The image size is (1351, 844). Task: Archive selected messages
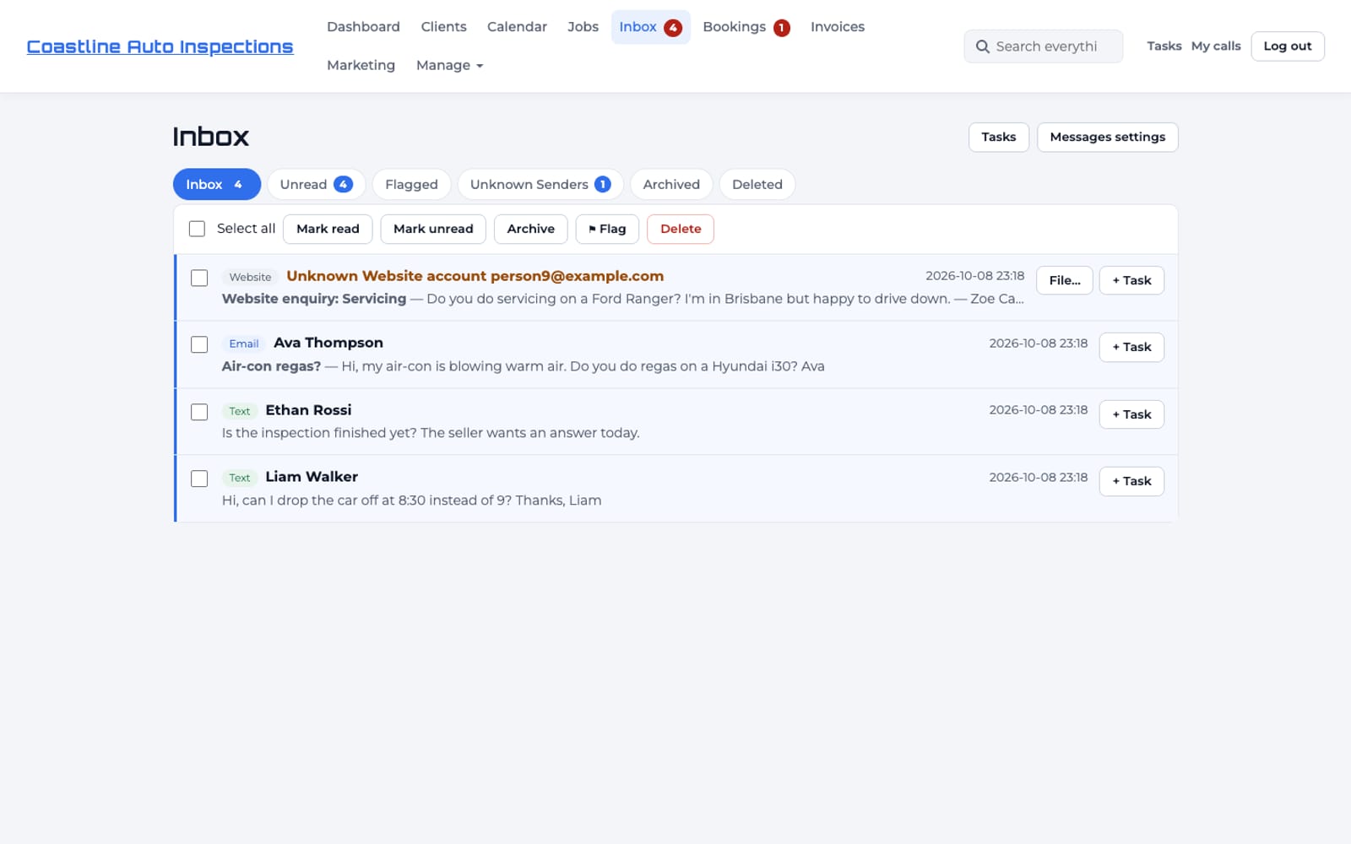pos(530,229)
